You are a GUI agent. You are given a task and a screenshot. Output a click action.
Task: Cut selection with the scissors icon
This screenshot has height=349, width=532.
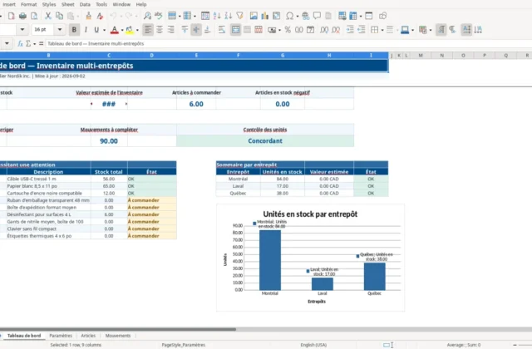point(48,16)
